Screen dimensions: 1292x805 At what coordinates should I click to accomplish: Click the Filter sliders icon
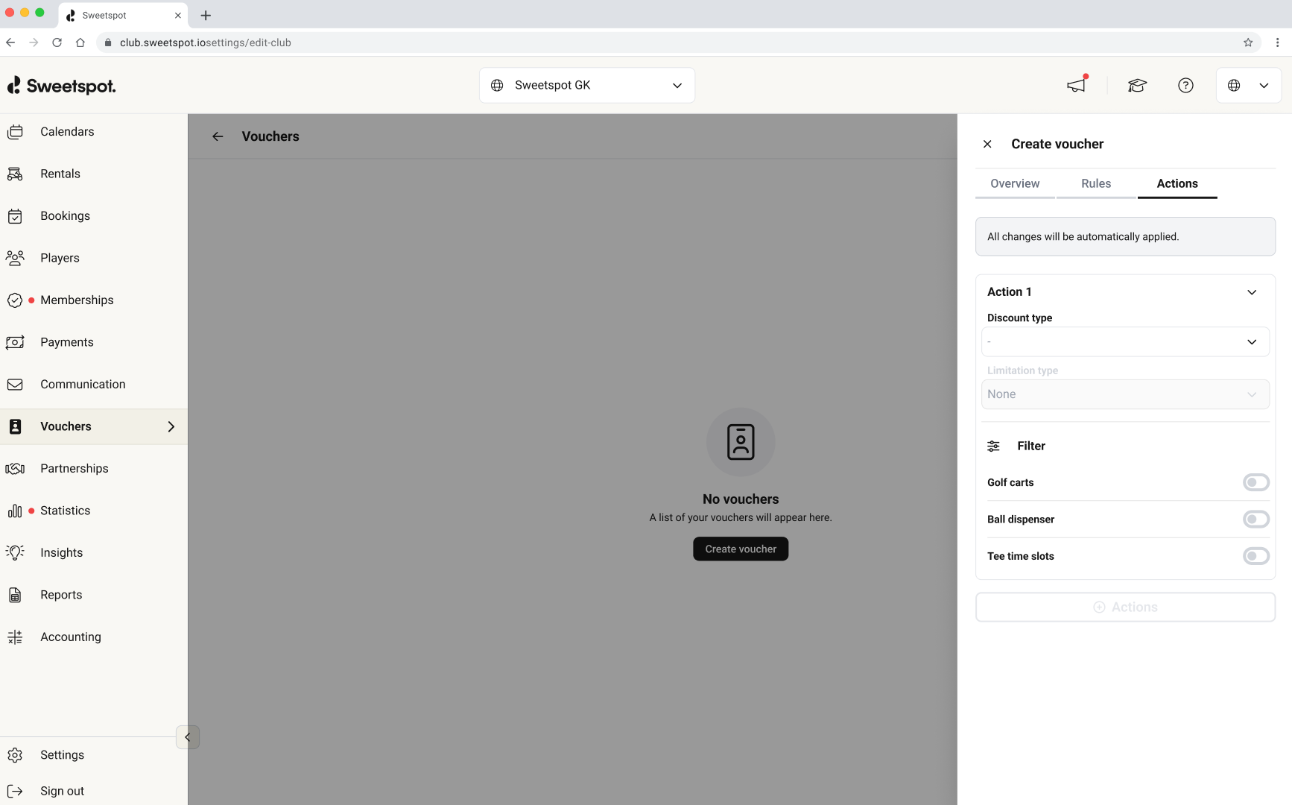point(994,446)
